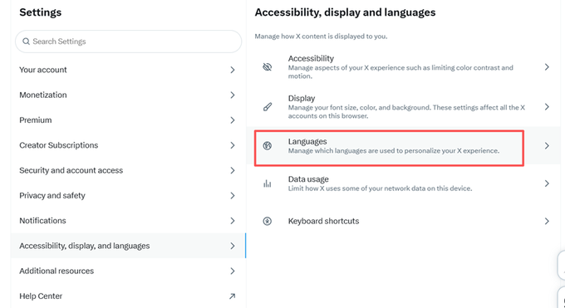Click the chevron next to Languages
Viewport: 565px width, 308px height.
(547, 145)
